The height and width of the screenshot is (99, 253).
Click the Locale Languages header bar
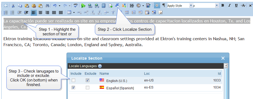(x=146, y=66)
